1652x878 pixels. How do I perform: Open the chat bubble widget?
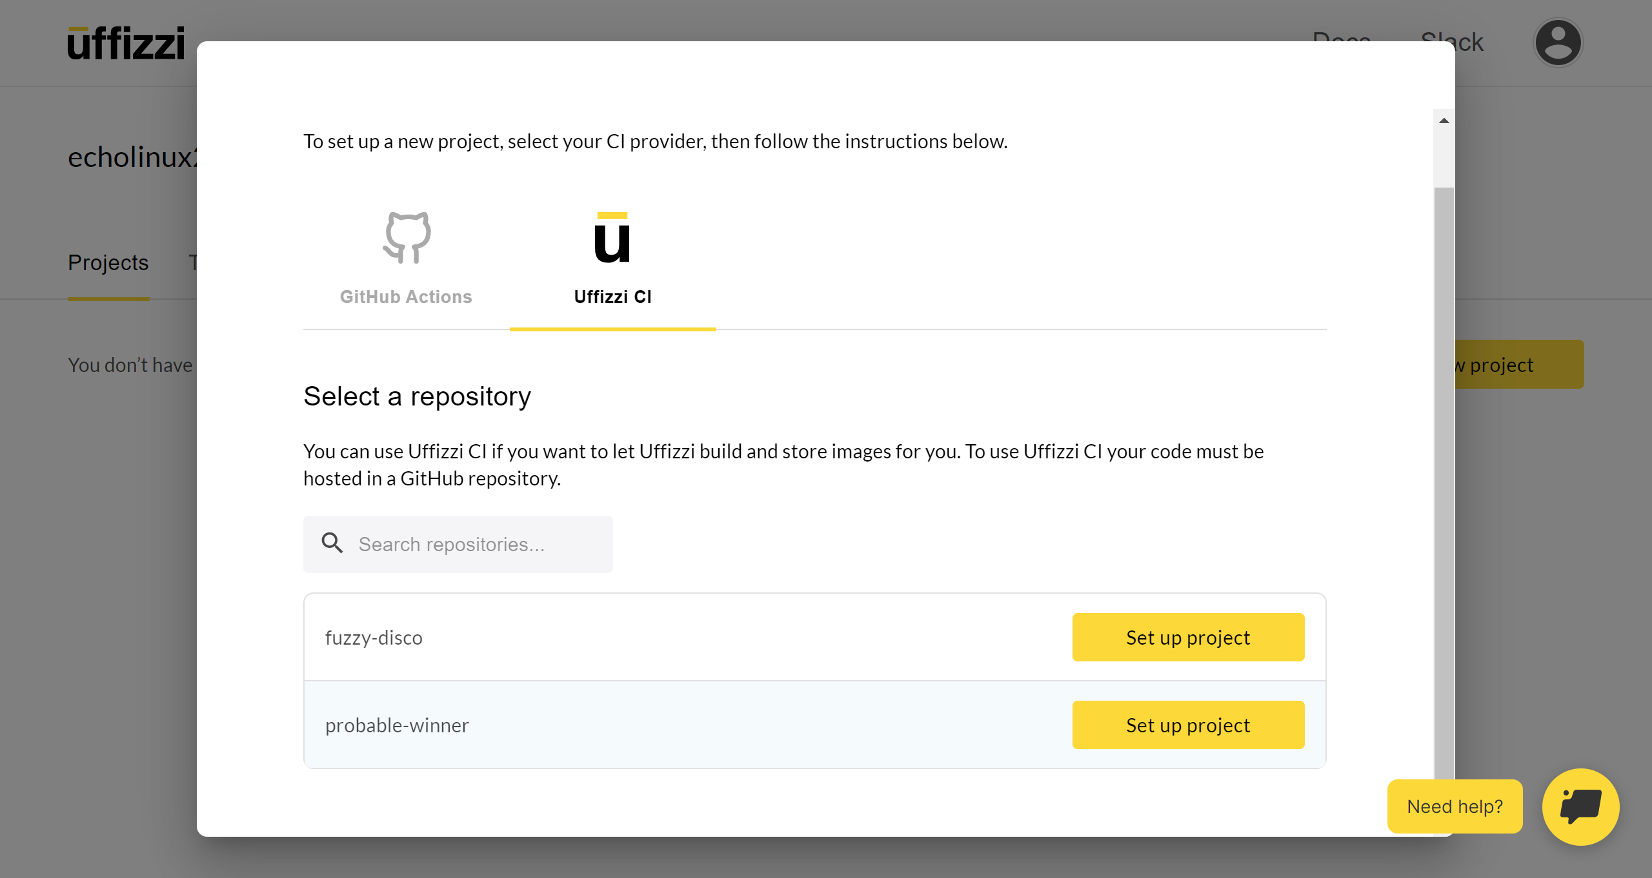[1580, 806]
